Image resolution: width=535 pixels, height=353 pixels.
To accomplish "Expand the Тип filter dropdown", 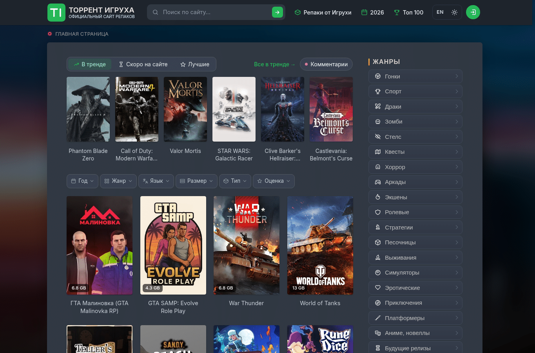I will click(x=235, y=181).
